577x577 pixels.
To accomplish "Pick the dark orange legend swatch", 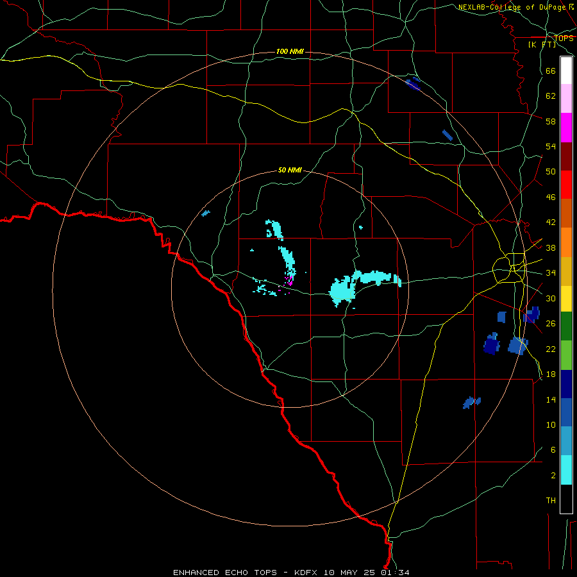I will (566, 213).
